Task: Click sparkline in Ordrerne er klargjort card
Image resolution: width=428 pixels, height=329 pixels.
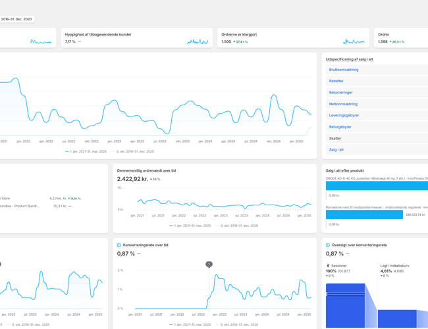Action: (x=354, y=41)
